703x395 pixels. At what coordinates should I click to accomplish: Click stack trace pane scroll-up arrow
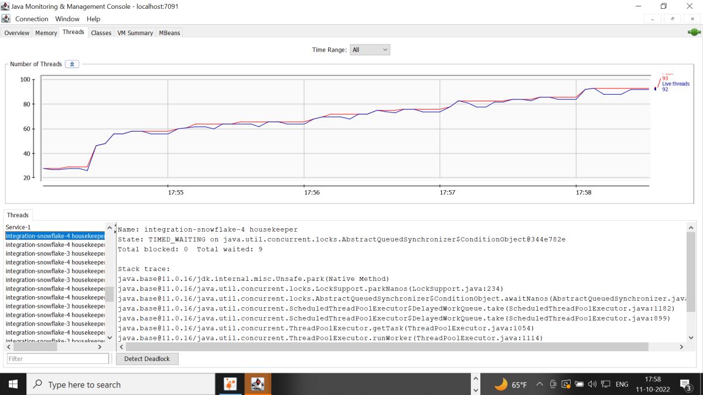pos(691,227)
